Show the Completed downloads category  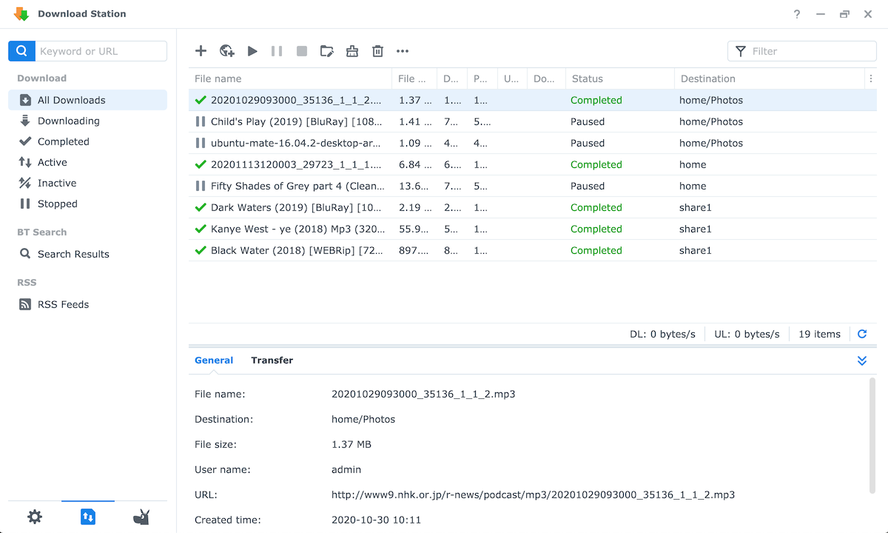coord(63,141)
